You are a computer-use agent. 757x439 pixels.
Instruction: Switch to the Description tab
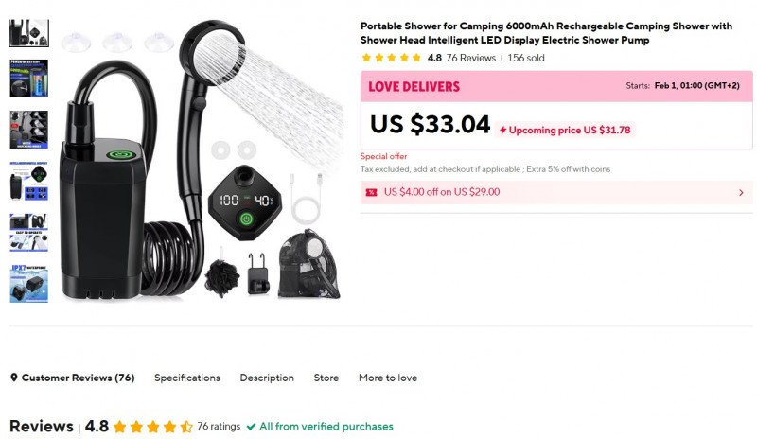point(267,378)
